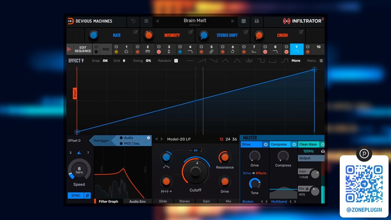Click the Resonance knob
This screenshot has width=391, height=220.
click(x=224, y=157)
